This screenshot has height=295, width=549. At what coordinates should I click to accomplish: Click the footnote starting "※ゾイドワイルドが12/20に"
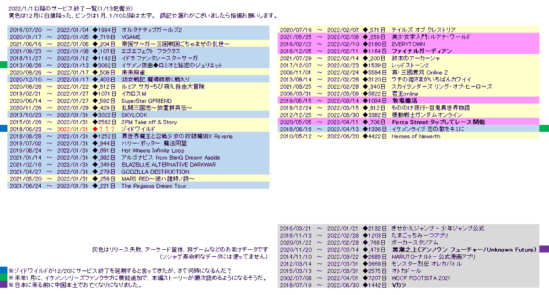[120, 271]
